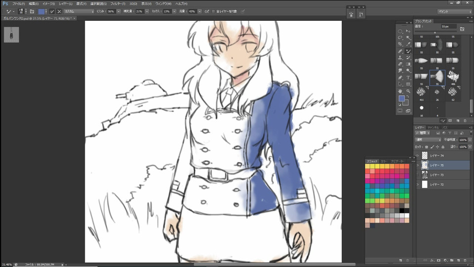The height and width of the screenshot is (267, 474).
Task: Select the Gradient tool
Action: coord(408,64)
